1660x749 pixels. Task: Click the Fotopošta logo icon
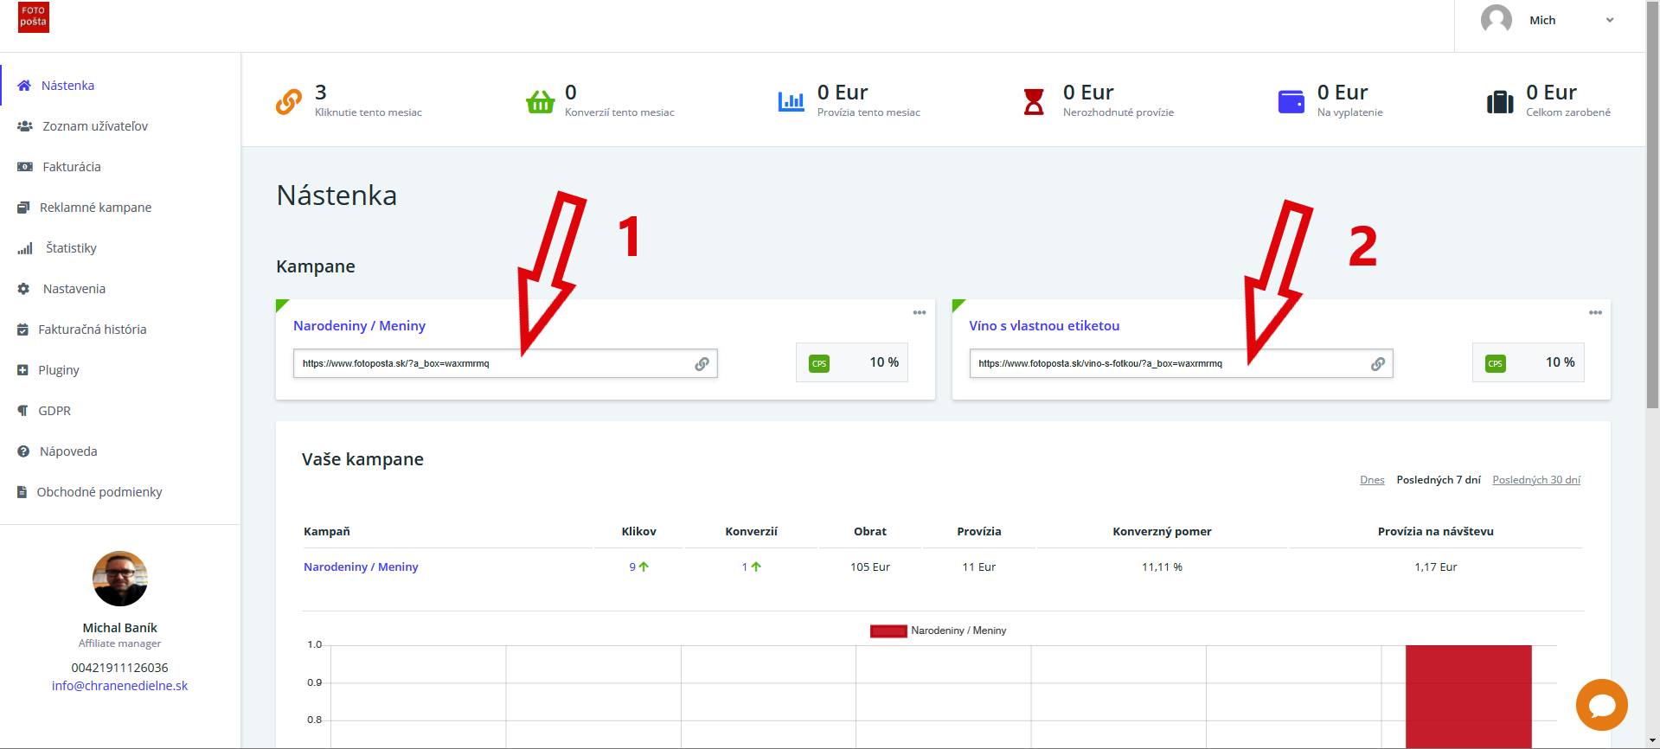coord(34,17)
